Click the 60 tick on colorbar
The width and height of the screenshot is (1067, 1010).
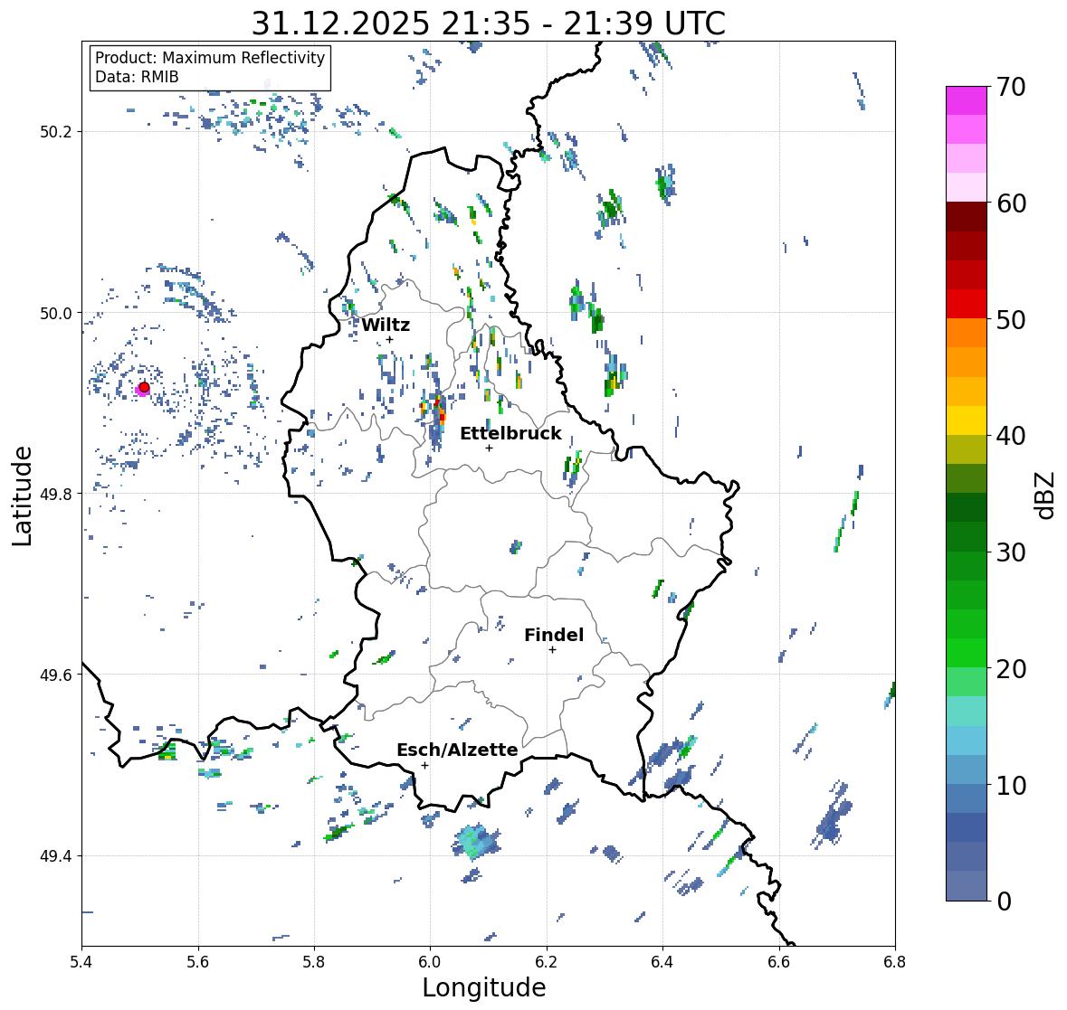1011,203
